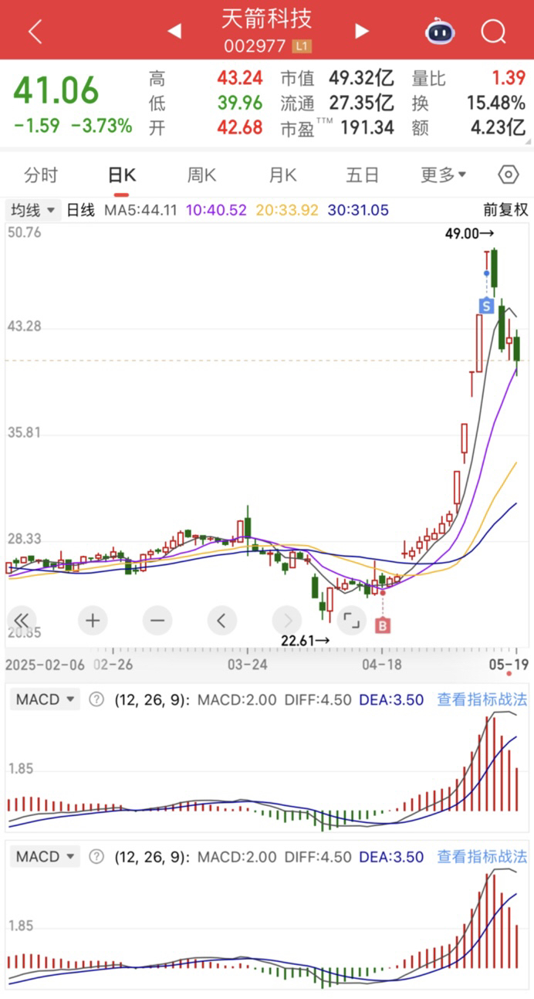
Task: Switch to previous stock with left triangle
Action: pos(174,32)
